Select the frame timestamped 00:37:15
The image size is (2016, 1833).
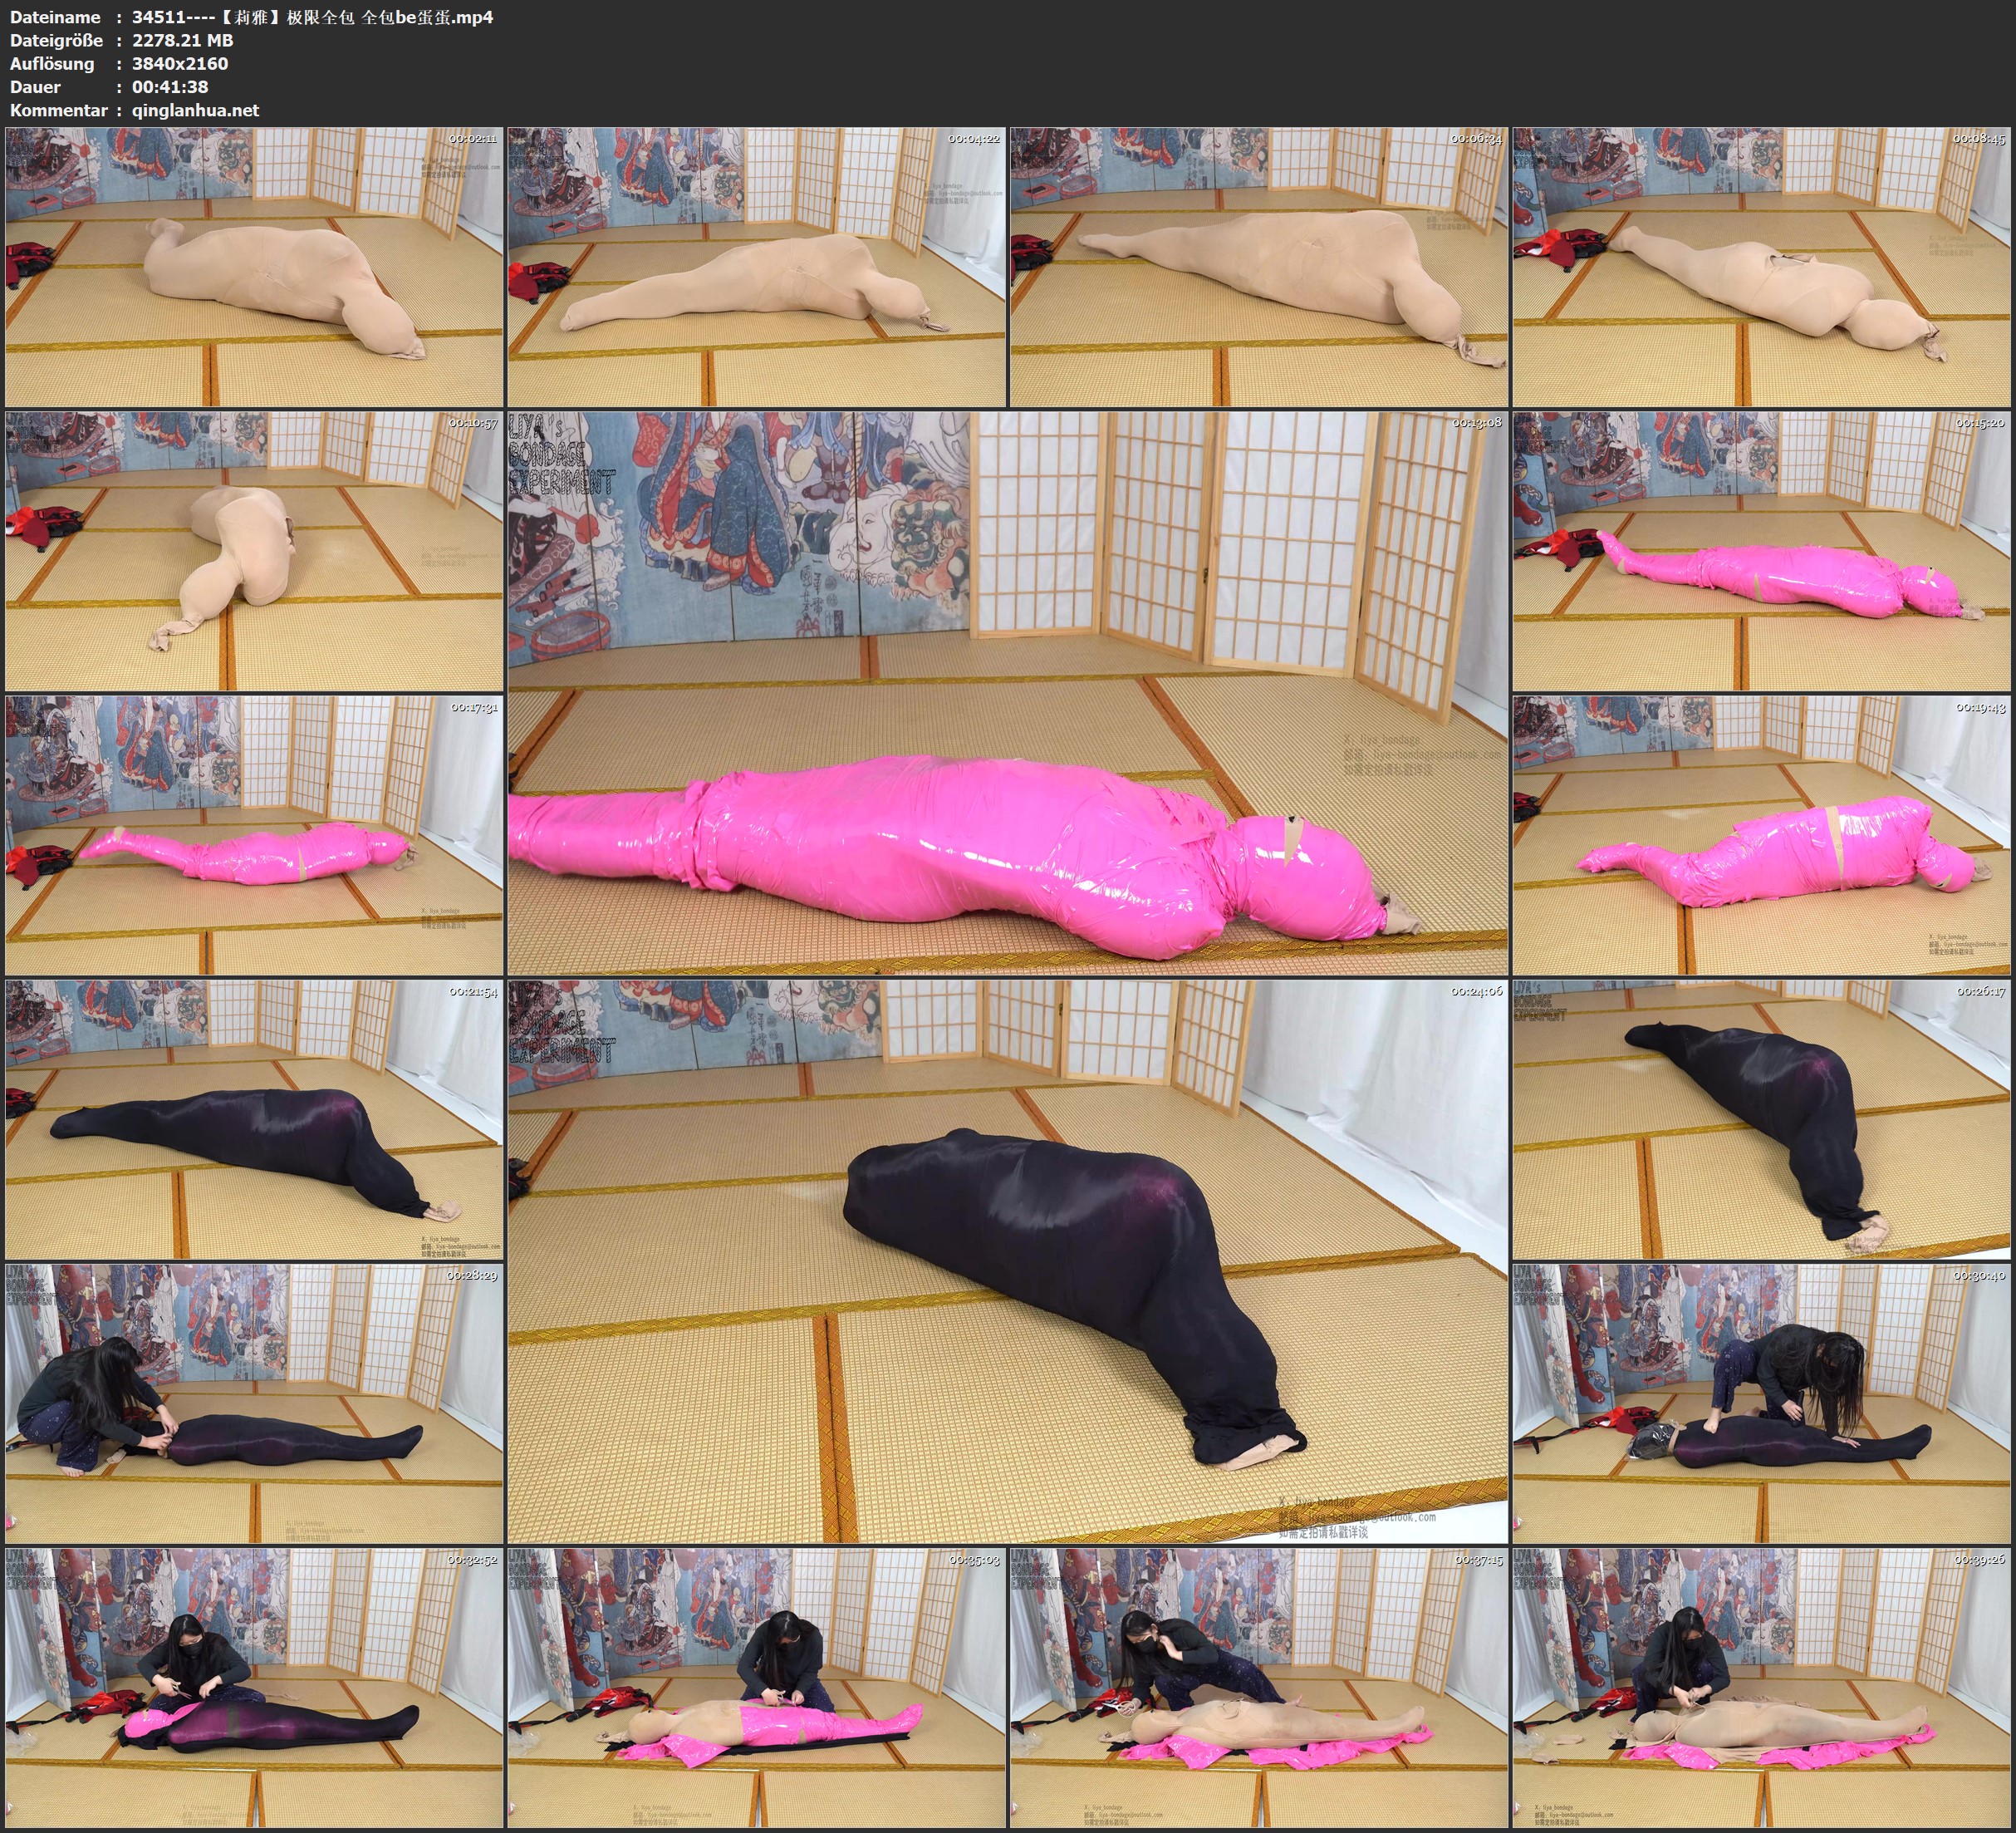coord(1258,1687)
